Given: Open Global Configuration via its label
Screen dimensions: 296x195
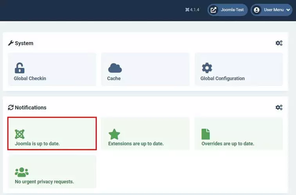Looking at the screenshot, I should tap(222, 79).
